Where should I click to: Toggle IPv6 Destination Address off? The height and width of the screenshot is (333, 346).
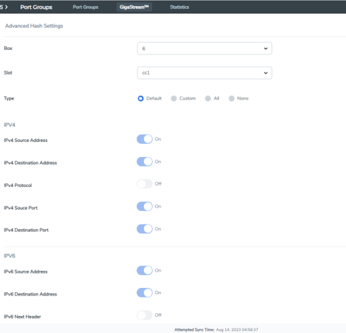(145, 293)
